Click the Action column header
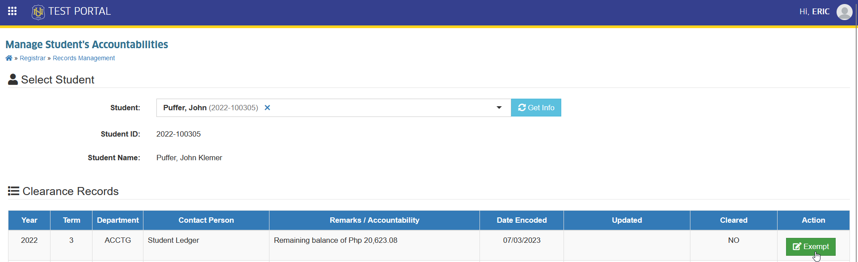Image resolution: width=858 pixels, height=262 pixels. pyautogui.click(x=813, y=220)
